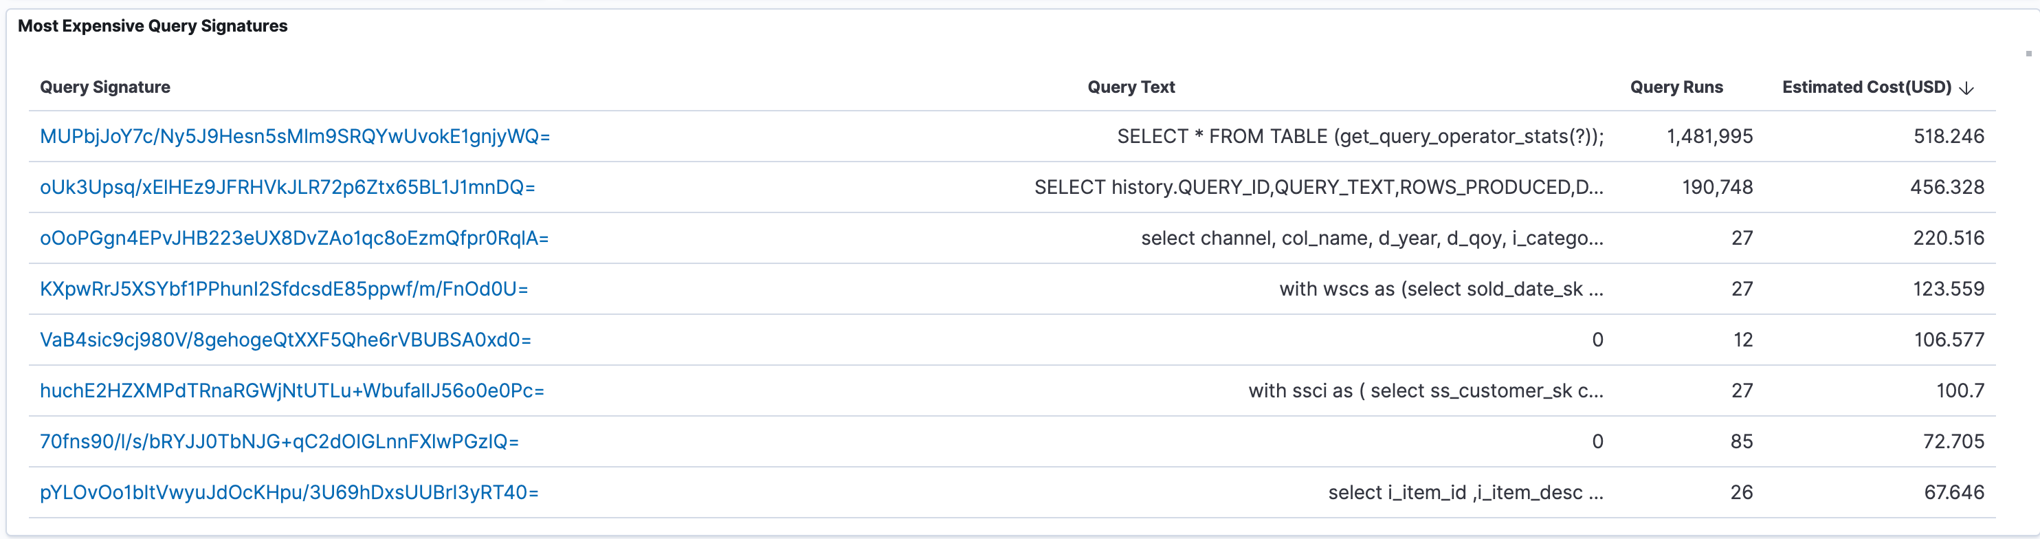Open signature link starting with huchE2HZXMPd
This screenshot has height=539, width=2040.
[x=291, y=390]
